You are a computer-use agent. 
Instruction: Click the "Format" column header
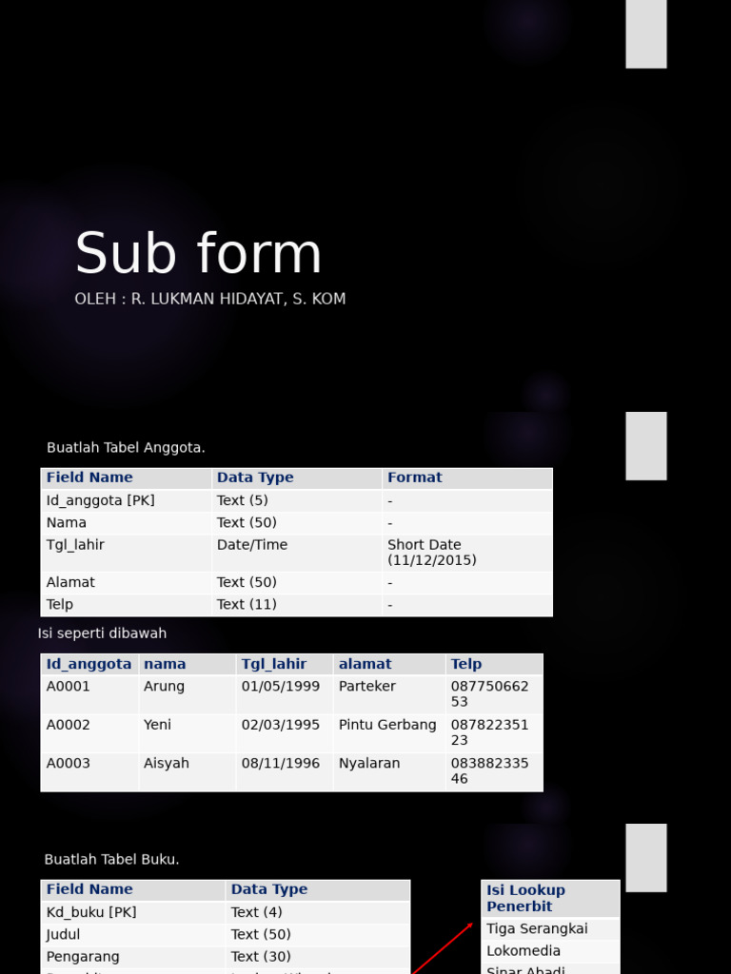pyautogui.click(x=415, y=477)
